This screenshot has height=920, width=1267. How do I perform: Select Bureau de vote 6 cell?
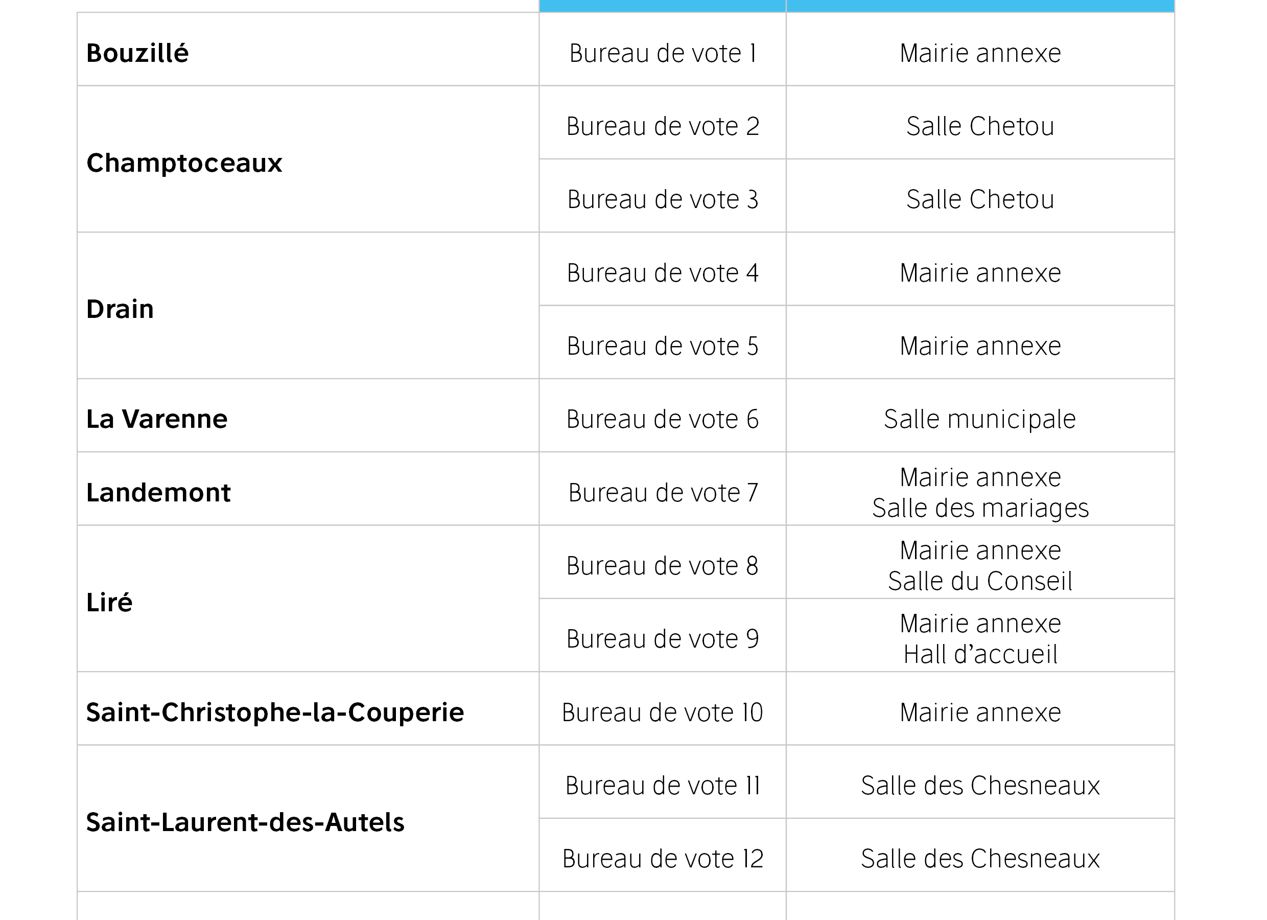663,419
